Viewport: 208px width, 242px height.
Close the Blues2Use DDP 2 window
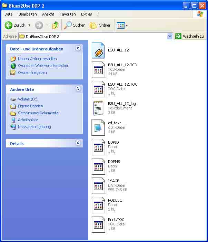pos(202,6)
